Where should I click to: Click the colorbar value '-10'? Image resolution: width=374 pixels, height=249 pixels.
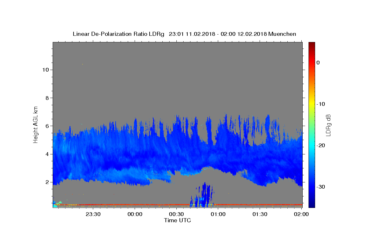[321, 104]
